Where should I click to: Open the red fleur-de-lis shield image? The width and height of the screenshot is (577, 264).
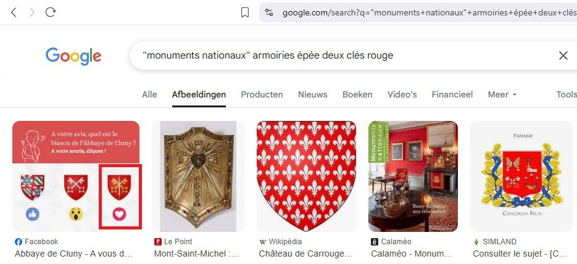point(307,176)
